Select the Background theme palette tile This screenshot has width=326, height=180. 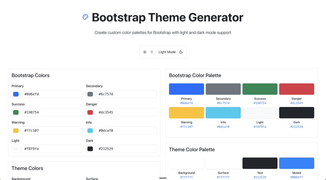point(186,163)
